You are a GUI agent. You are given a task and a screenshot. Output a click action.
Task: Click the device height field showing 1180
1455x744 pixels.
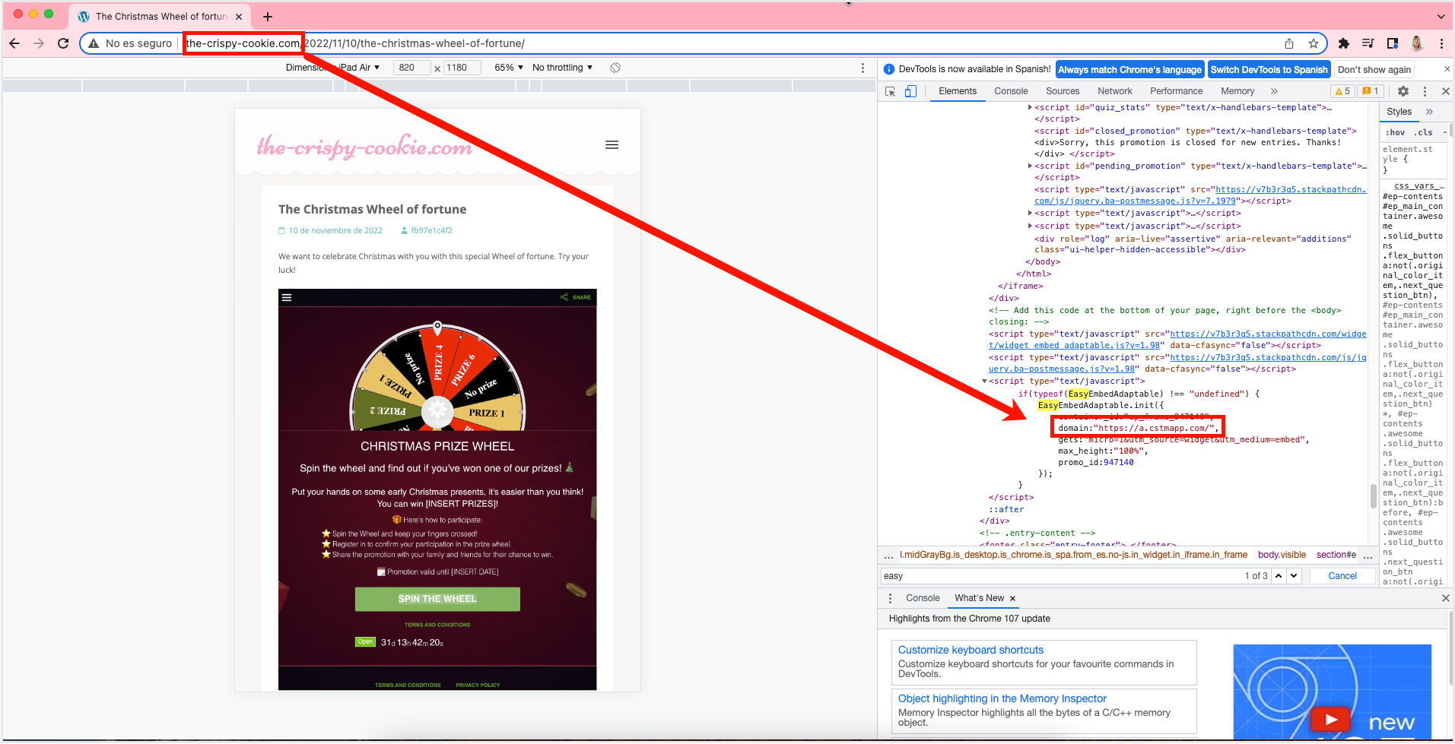(462, 68)
